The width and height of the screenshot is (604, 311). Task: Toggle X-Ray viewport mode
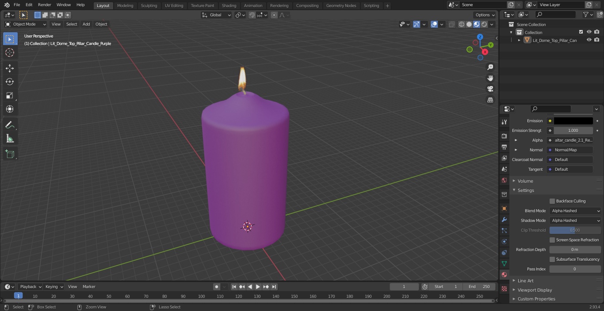click(451, 24)
